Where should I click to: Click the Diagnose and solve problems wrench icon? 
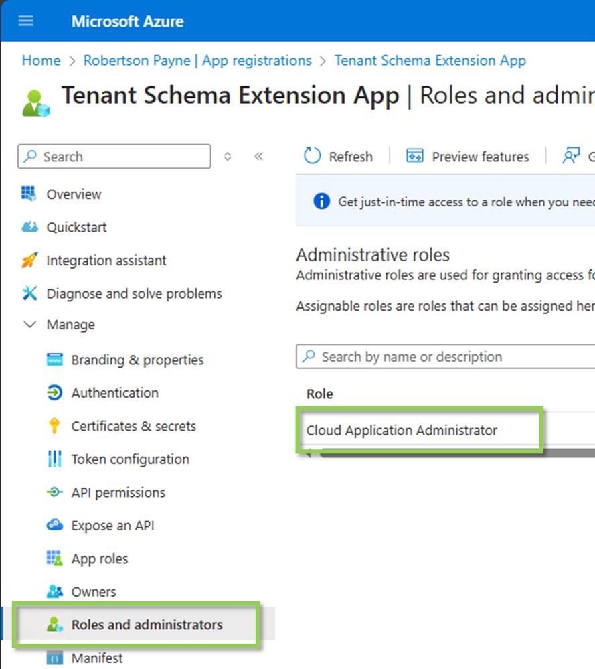point(29,293)
